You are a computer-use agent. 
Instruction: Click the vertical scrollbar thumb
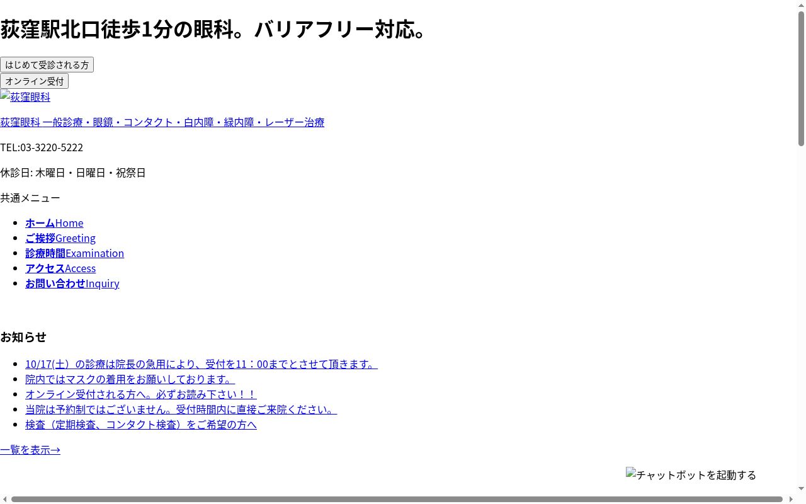(801, 79)
